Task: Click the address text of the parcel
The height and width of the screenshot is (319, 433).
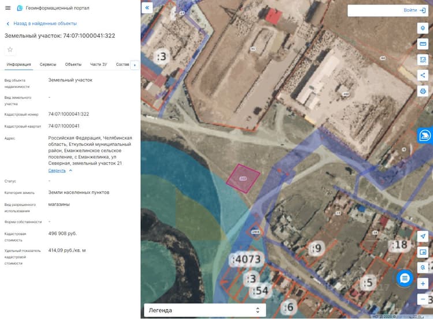Action: (x=90, y=151)
